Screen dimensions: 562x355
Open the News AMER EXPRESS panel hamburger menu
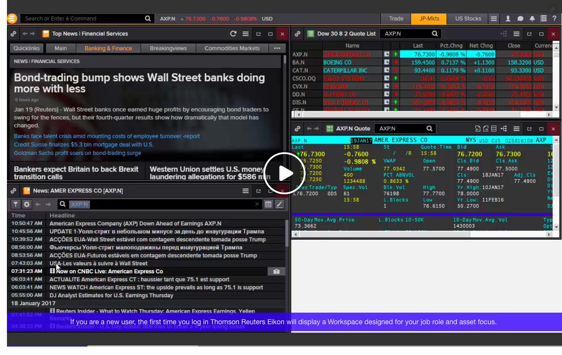pyautogui.click(x=245, y=191)
